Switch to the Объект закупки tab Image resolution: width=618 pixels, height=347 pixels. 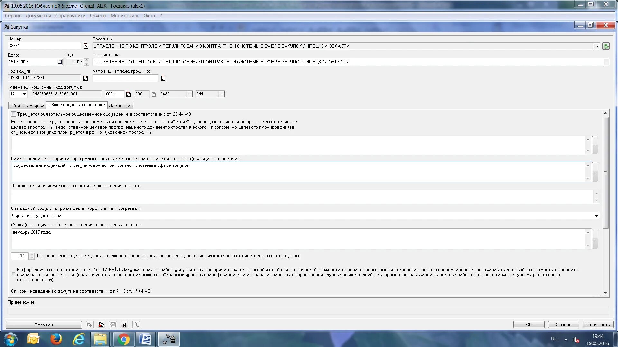[x=27, y=105]
